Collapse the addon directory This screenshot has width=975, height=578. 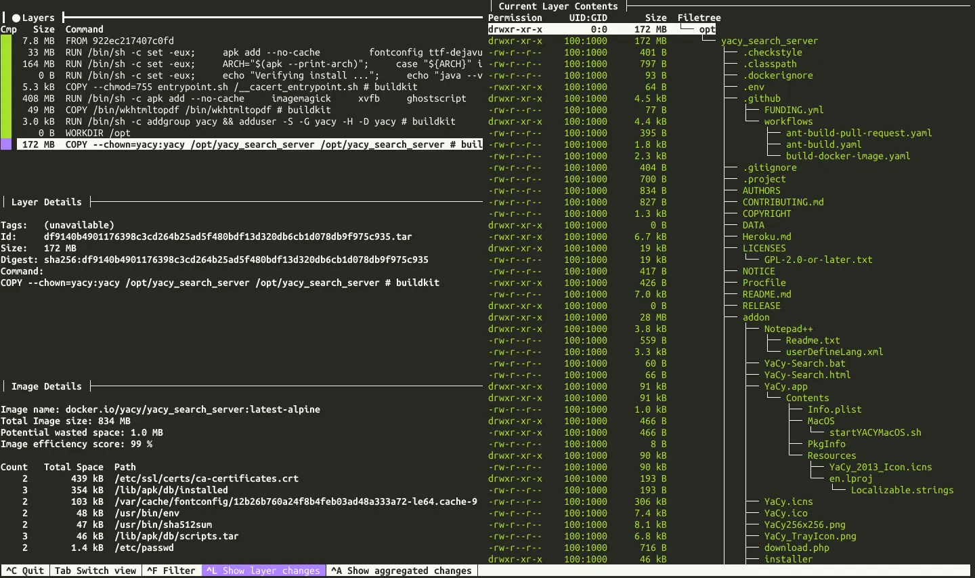pos(756,317)
